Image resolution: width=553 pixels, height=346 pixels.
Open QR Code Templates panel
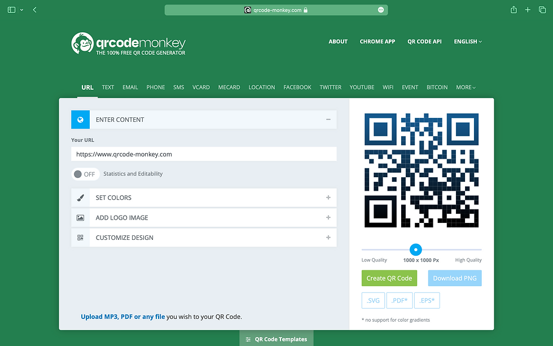pos(276,339)
